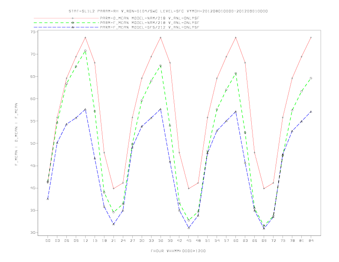This screenshot has width=339, height=262.
Task: Click x-axis tick label 42
Action: coord(179,241)
